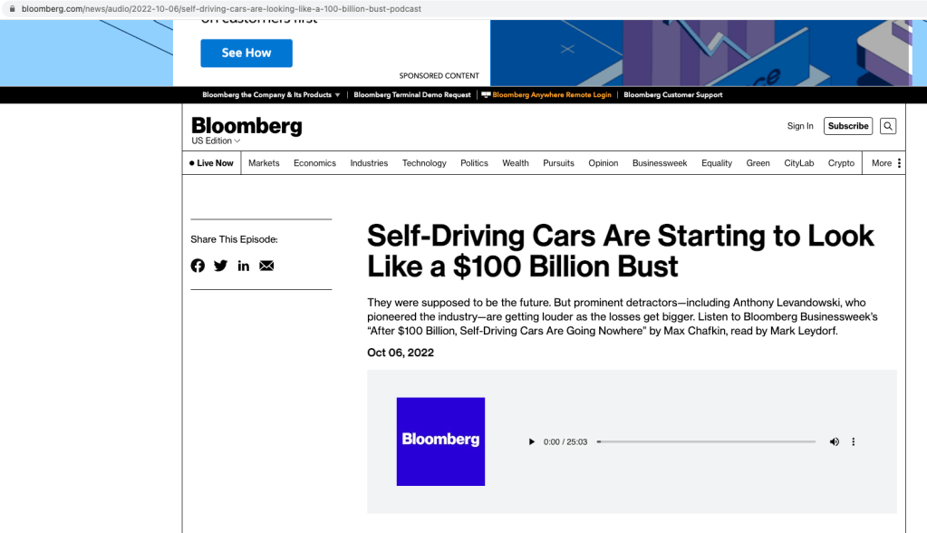Share episode on Twitter

click(x=221, y=266)
